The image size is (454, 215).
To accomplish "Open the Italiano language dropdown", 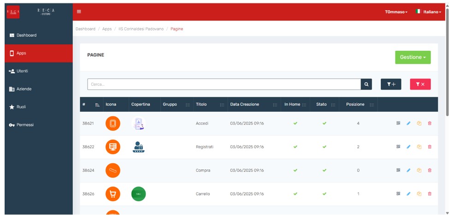I will (x=429, y=12).
